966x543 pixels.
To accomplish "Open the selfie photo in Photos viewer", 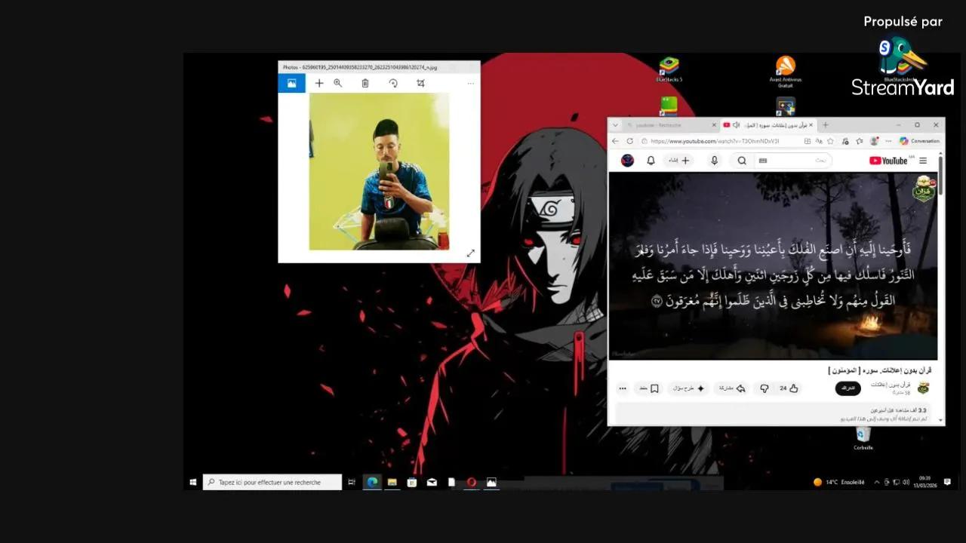I will pyautogui.click(x=379, y=171).
